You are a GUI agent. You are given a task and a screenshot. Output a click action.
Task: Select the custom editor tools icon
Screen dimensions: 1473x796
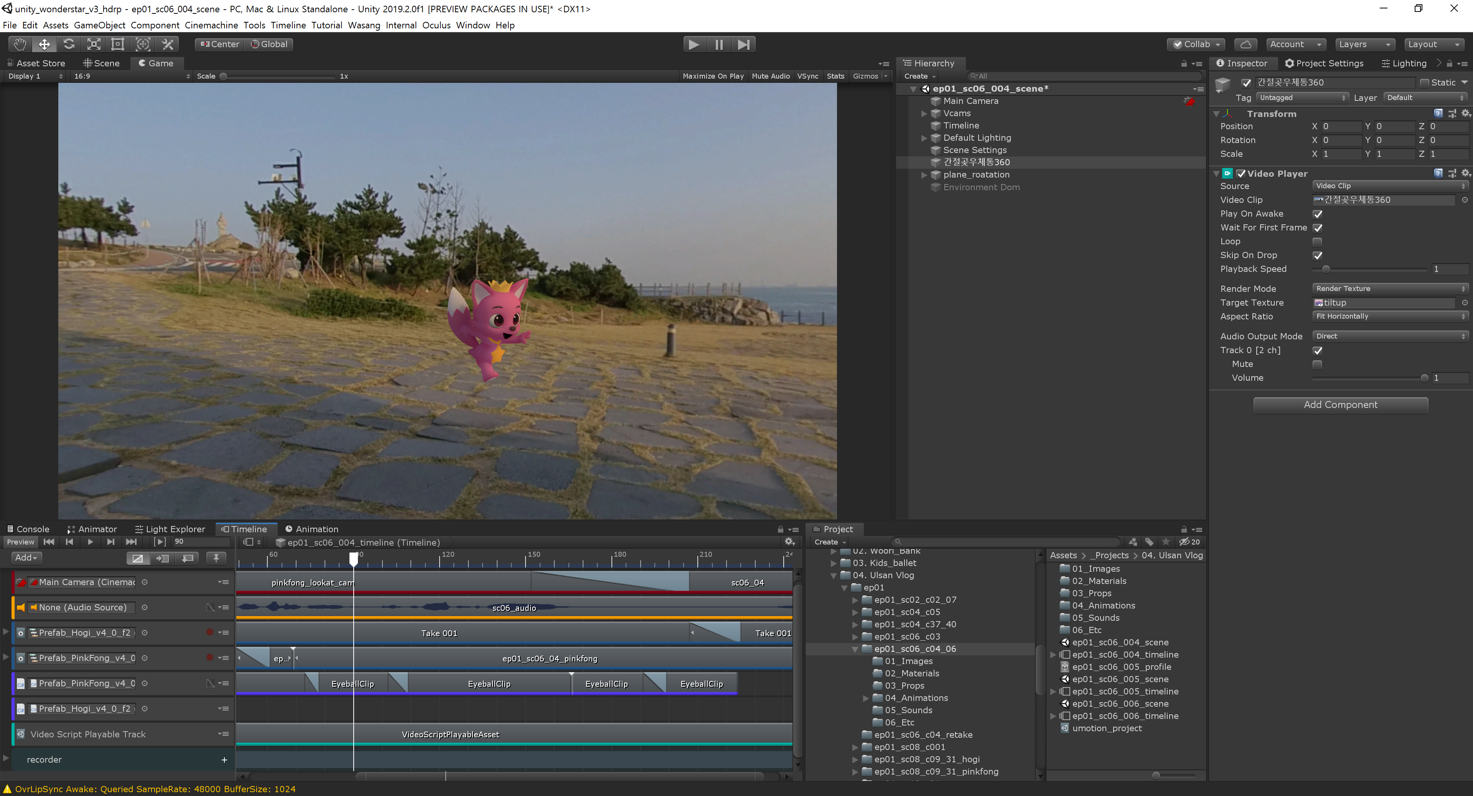[x=168, y=44]
